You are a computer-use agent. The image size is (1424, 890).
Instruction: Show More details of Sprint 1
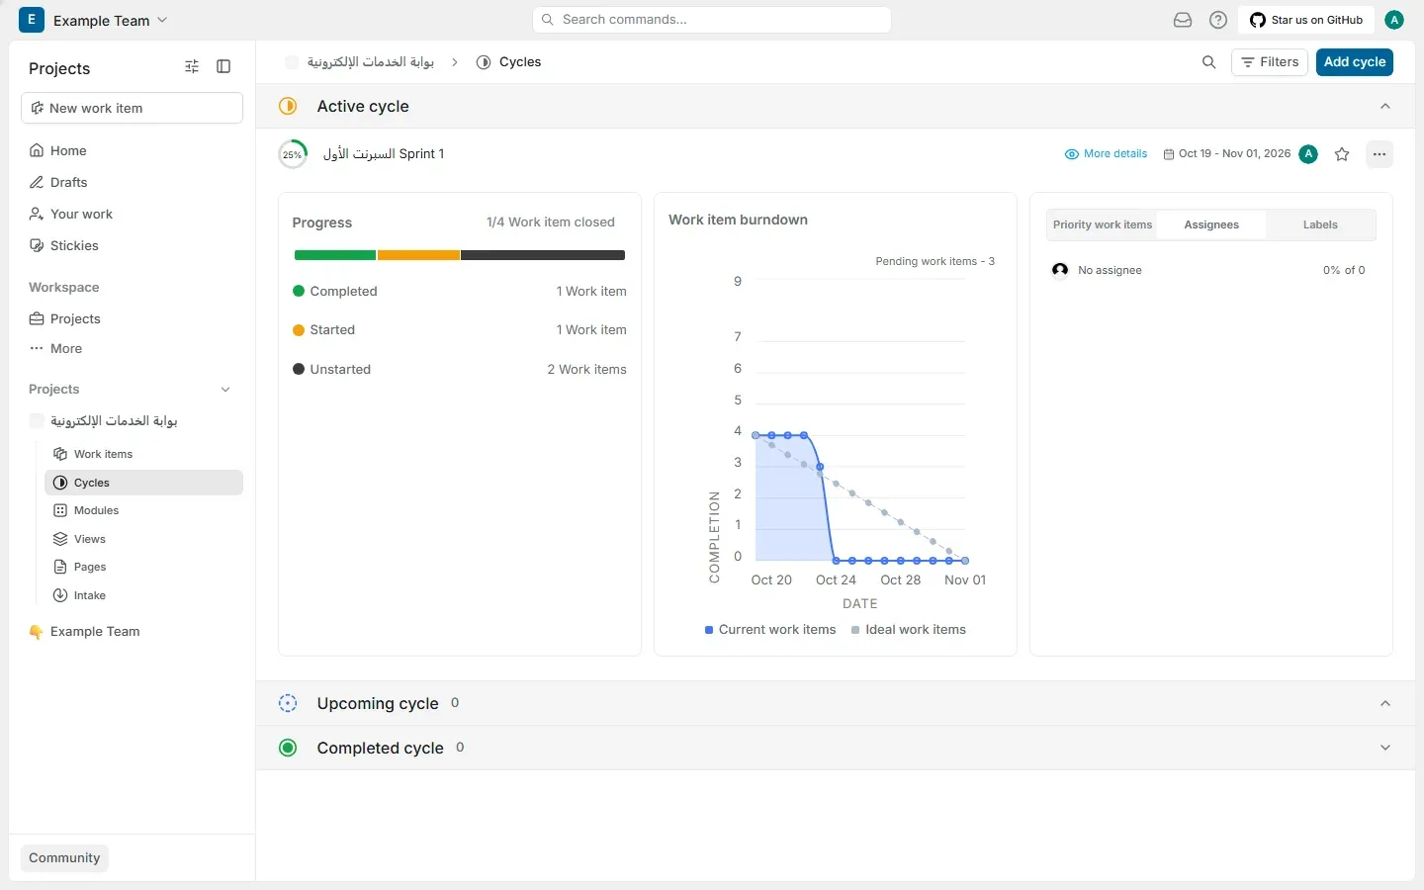tap(1106, 153)
